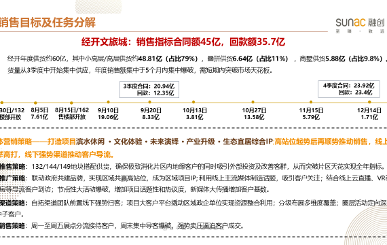Click timeline dot above 10月27日
Image resolution: width=387 pixels, height=245 pixels.
(253, 102)
